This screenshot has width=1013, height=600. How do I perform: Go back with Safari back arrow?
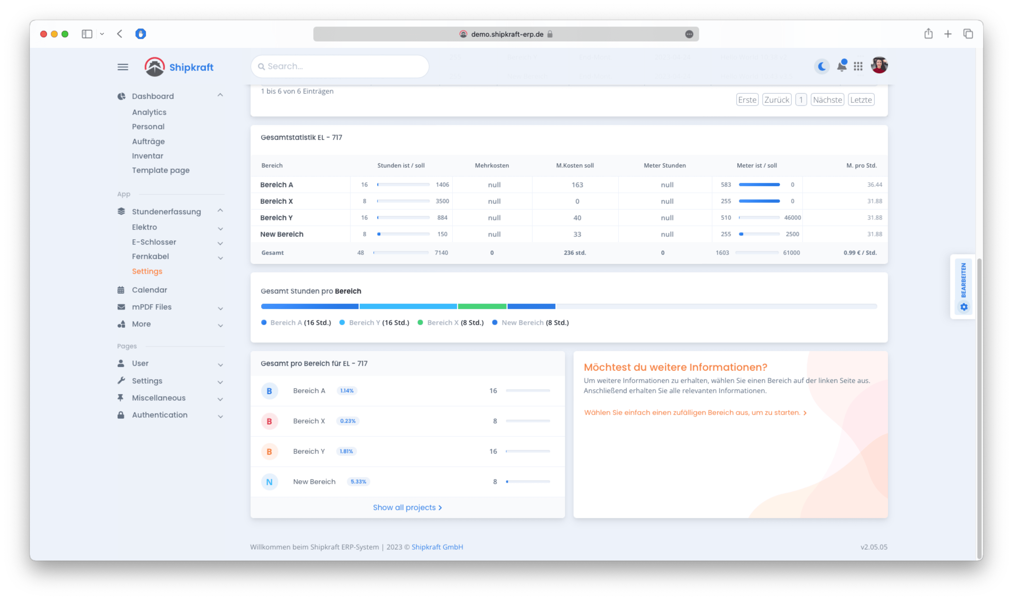[120, 34]
